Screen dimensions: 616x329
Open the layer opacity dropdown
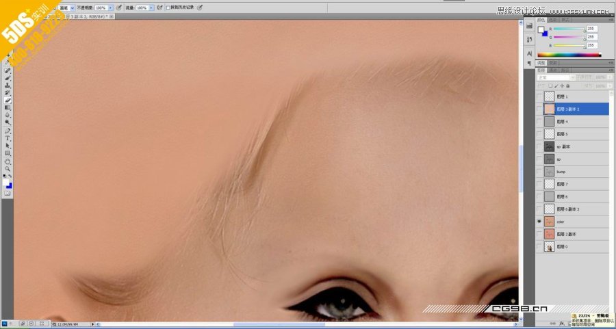click(x=610, y=77)
